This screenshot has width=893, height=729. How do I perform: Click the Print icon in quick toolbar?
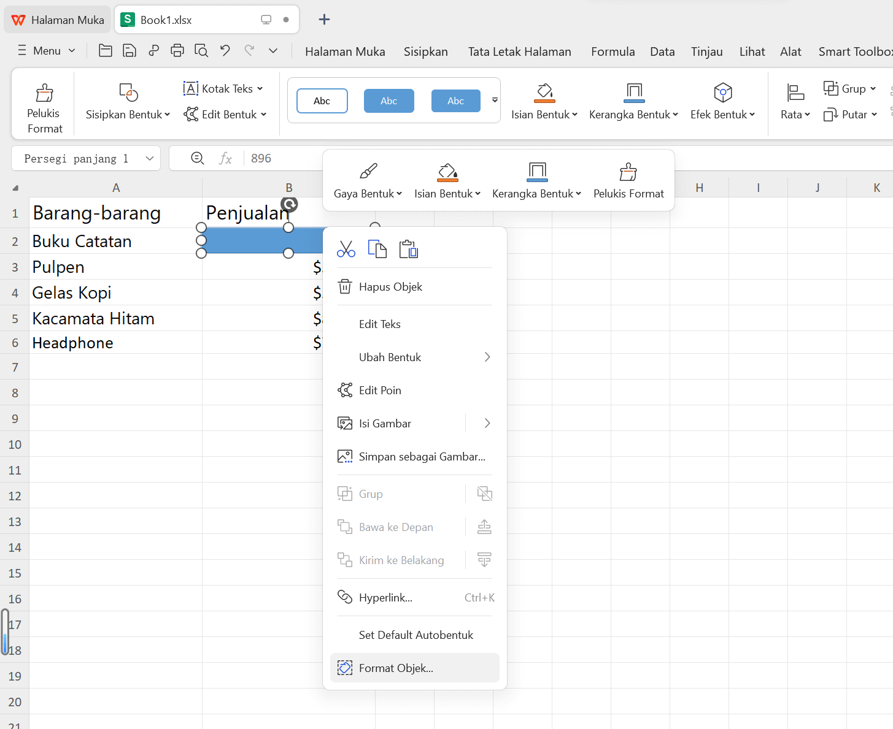point(177,51)
